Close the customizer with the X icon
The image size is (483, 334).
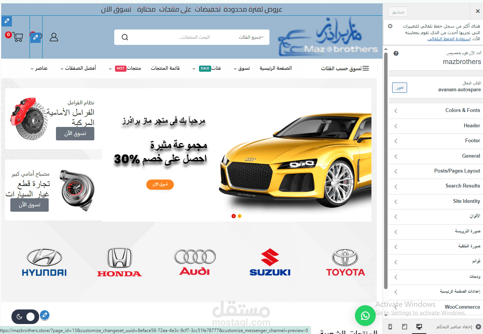[477, 12]
